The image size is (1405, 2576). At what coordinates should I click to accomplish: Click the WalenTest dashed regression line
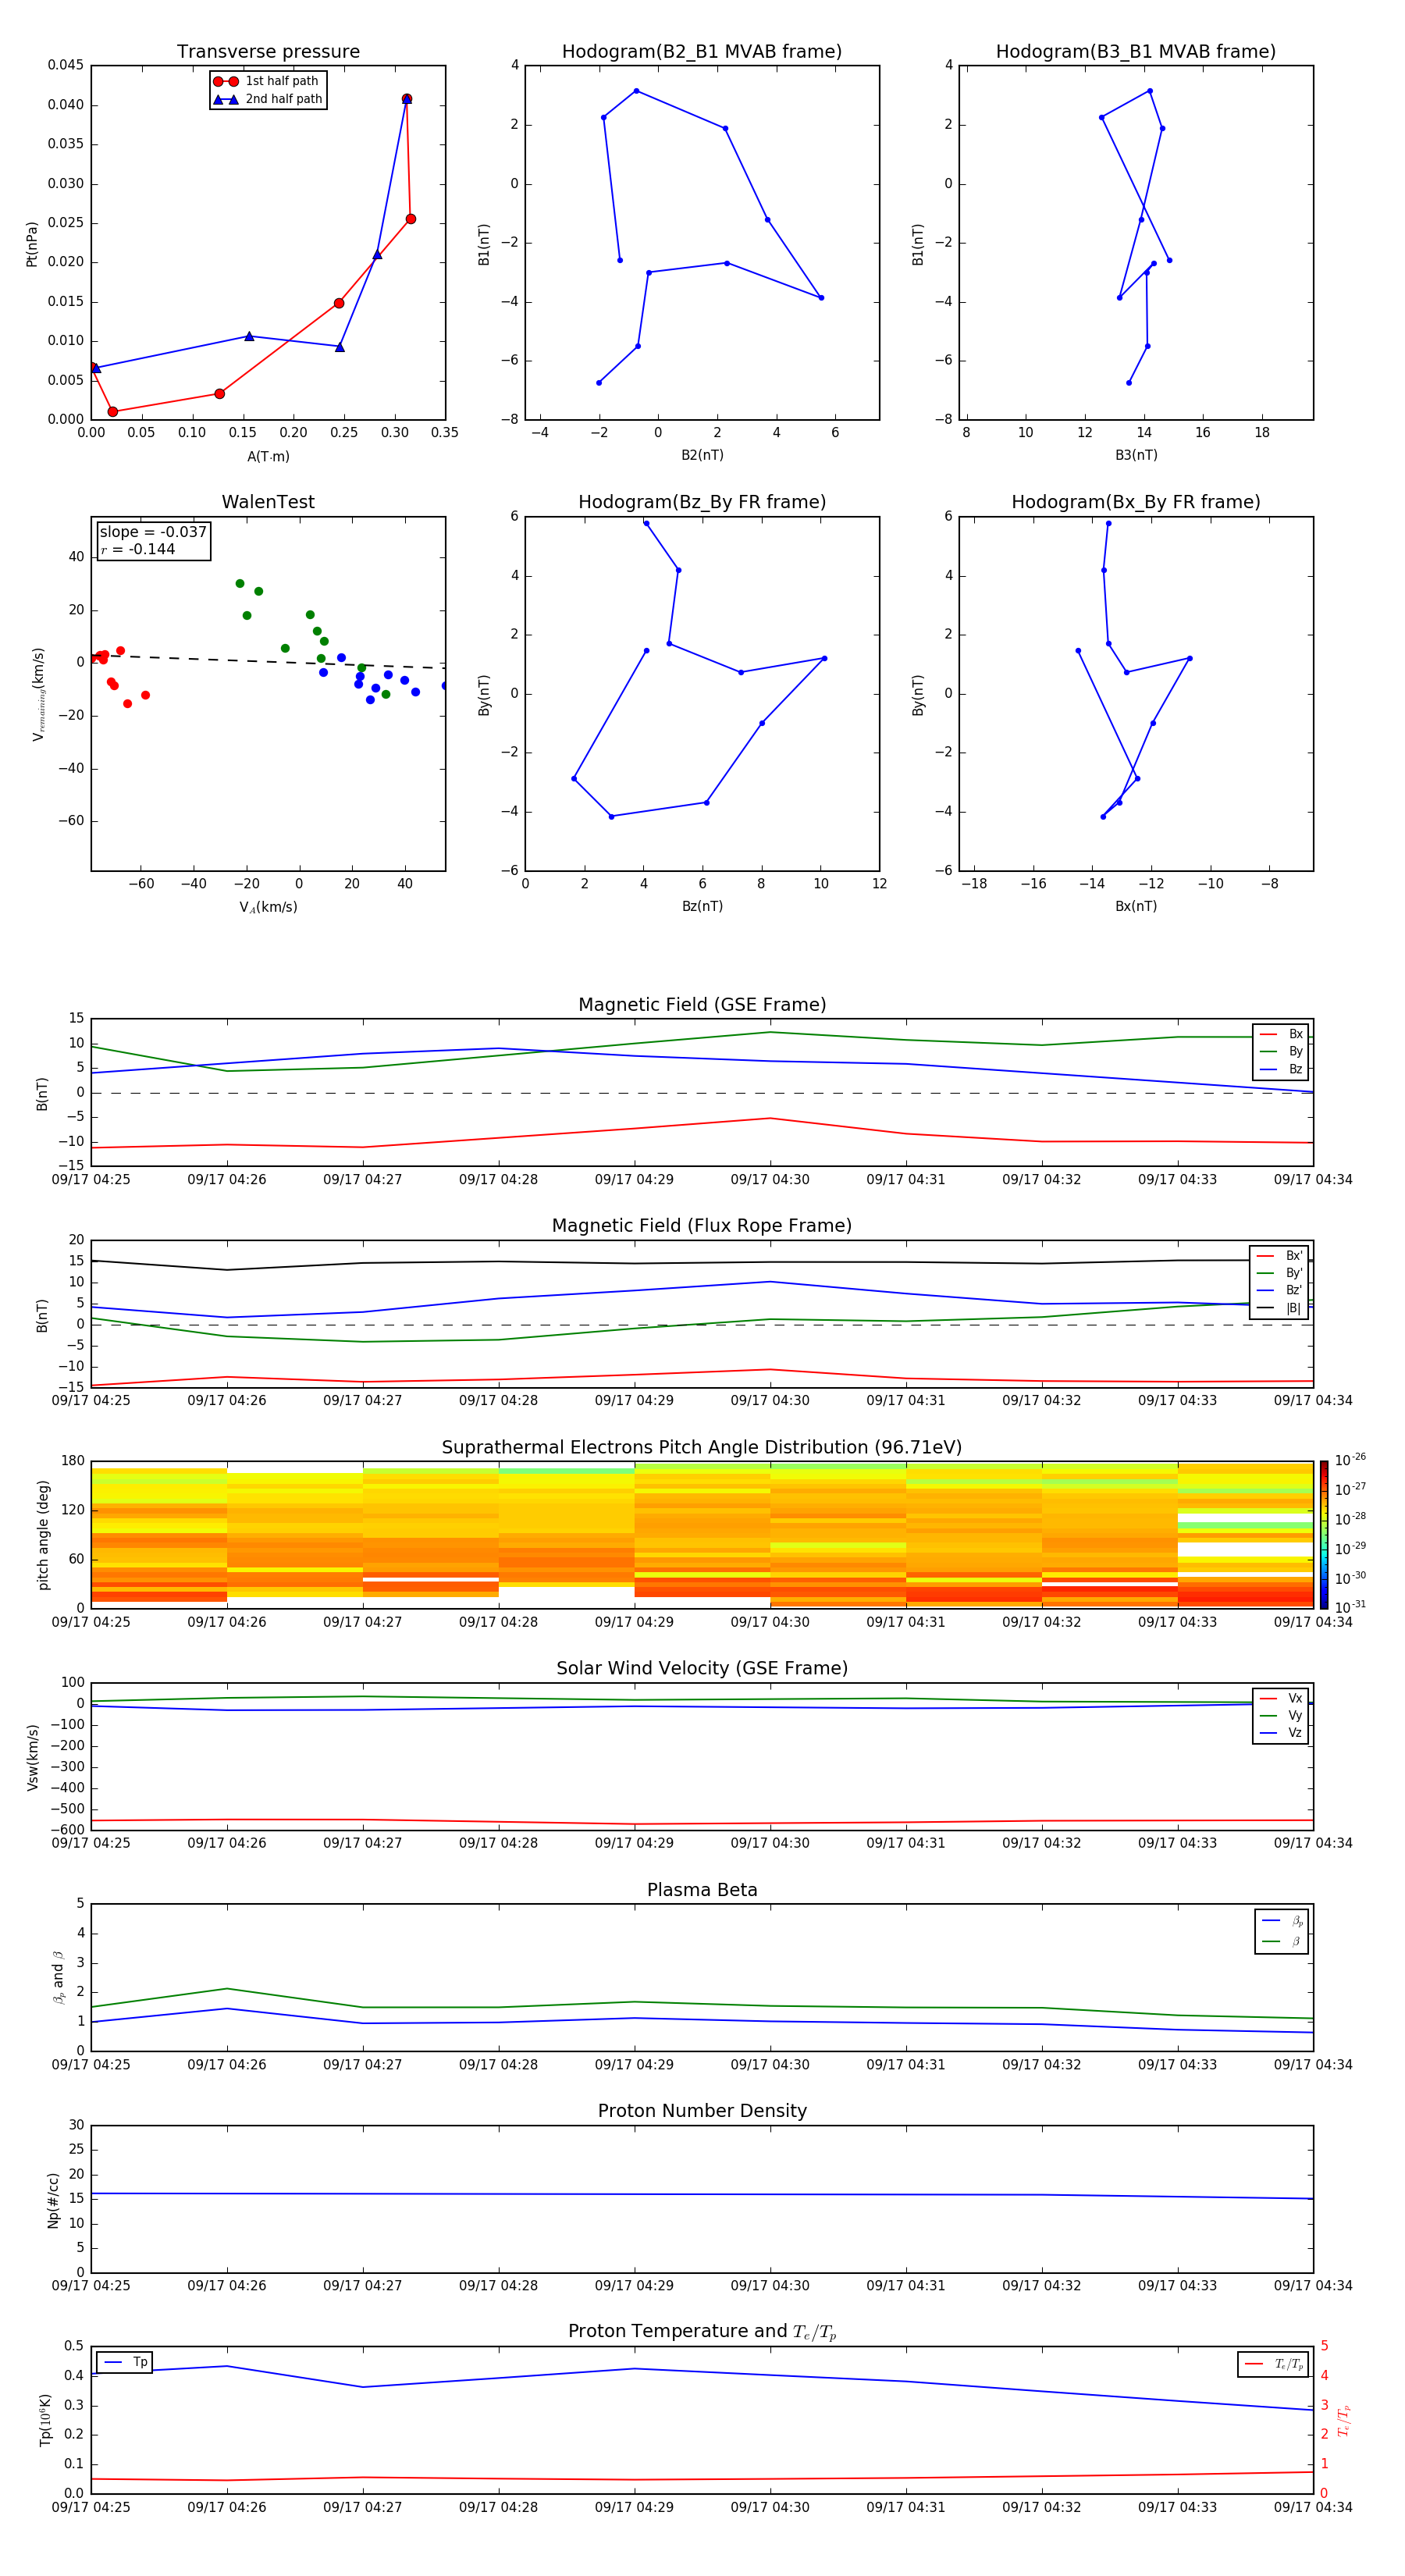268,661
